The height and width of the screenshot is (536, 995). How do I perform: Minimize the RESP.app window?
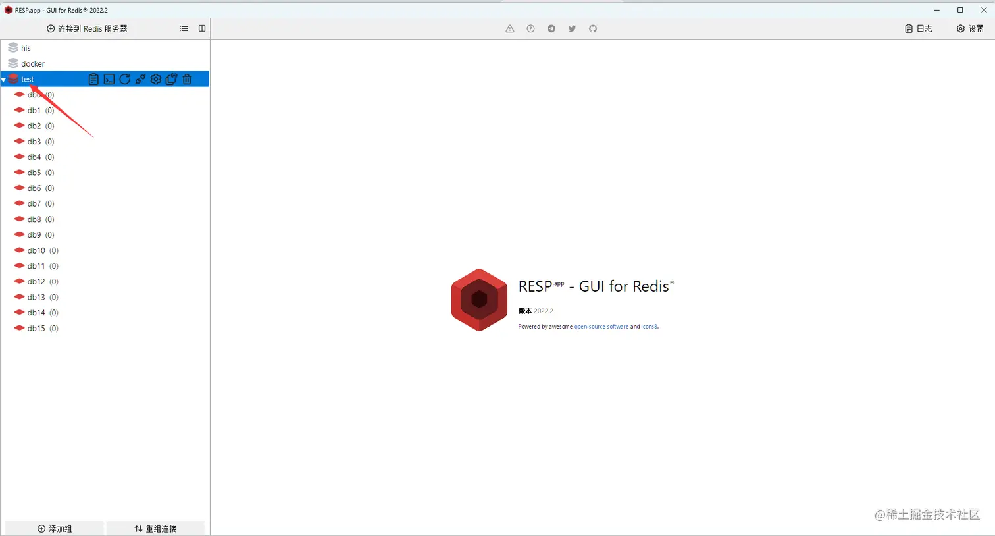point(936,10)
